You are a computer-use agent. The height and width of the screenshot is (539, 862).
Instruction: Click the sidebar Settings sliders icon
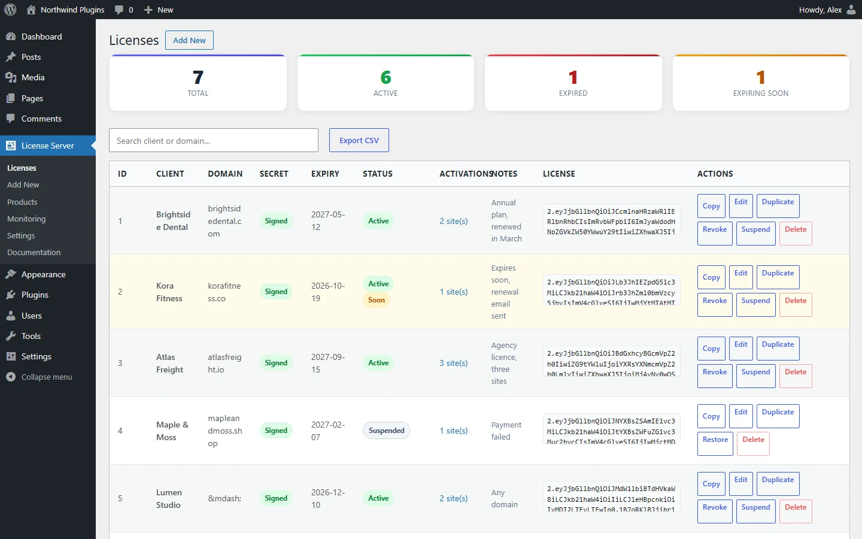[x=11, y=356]
